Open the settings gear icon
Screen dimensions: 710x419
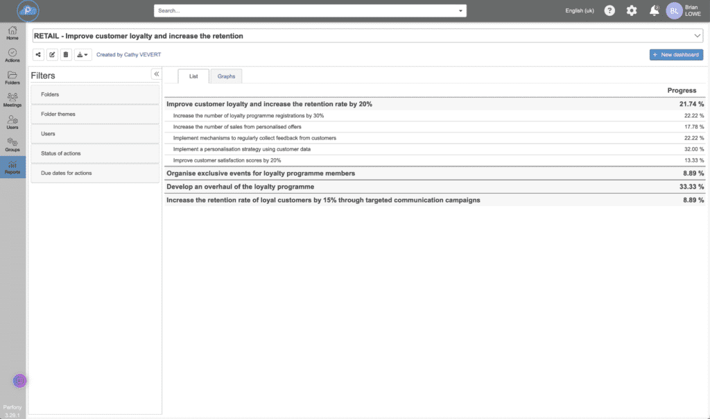tap(632, 10)
